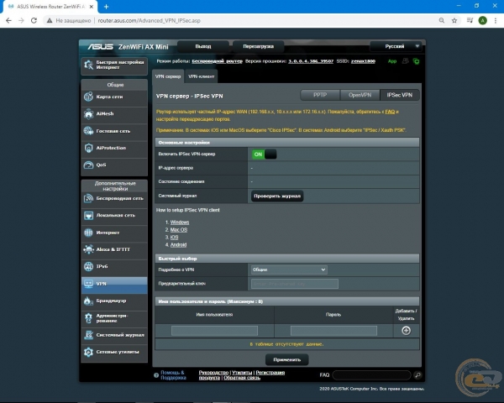Open the browser three-dot menu
The image size is (504, 403).
(496, 20)
